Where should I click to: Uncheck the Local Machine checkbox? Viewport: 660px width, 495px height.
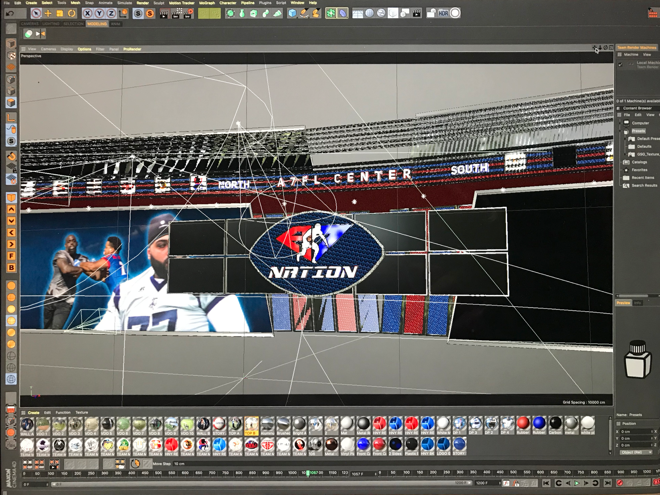coord(620,65)
